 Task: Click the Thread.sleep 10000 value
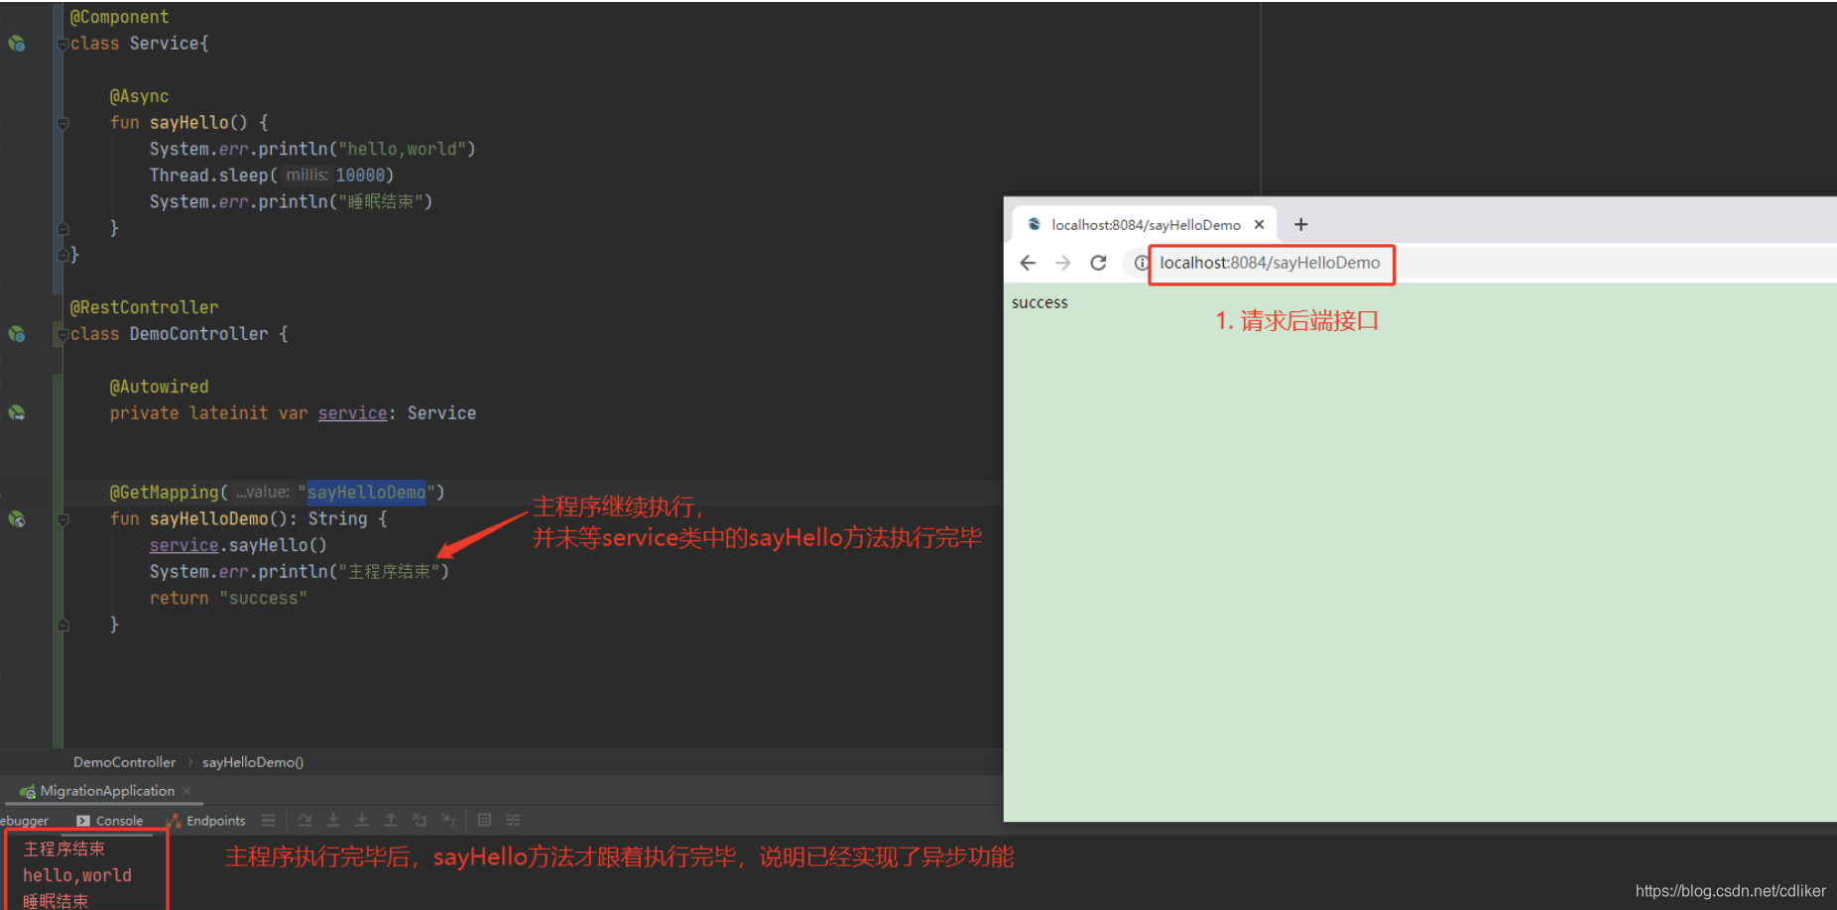[360, 175]
